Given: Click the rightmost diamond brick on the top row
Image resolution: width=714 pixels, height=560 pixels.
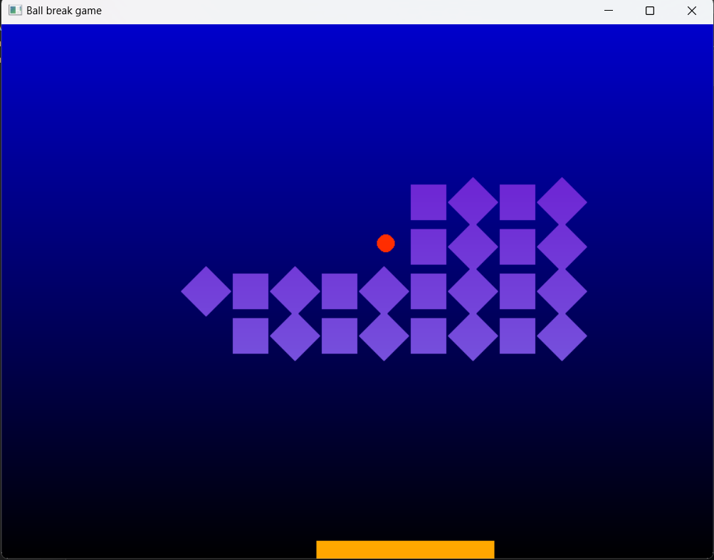Looking at the screenshot, I should [564, 201].
